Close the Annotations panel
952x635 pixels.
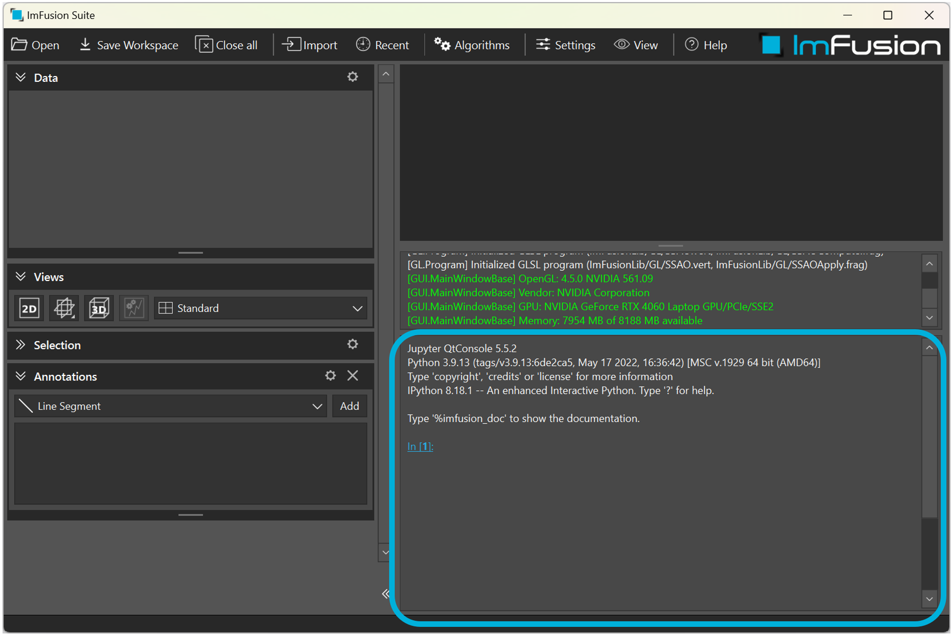353,375
